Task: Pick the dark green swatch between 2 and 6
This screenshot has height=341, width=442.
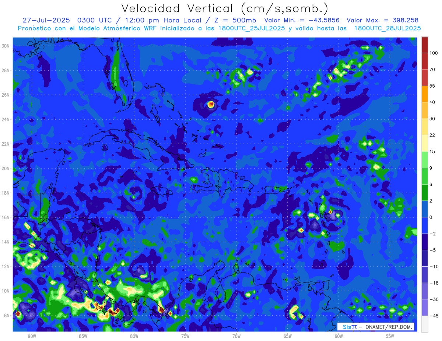Action: pyautogui.click(x=425, y=193)
